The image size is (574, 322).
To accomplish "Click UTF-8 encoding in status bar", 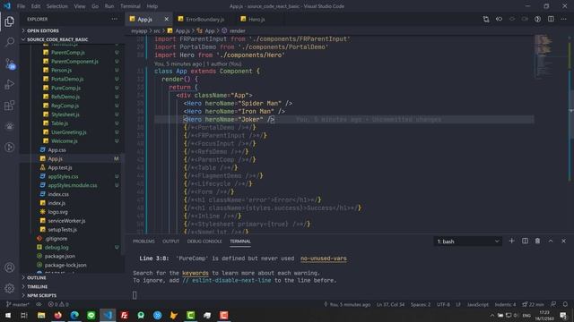I will tap(443, 304).
